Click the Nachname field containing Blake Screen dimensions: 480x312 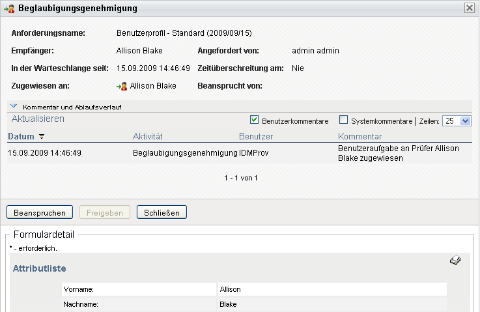(332, 304)
